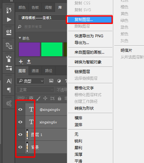Lock transparent pixels checkerboard icon

[31, 98]
